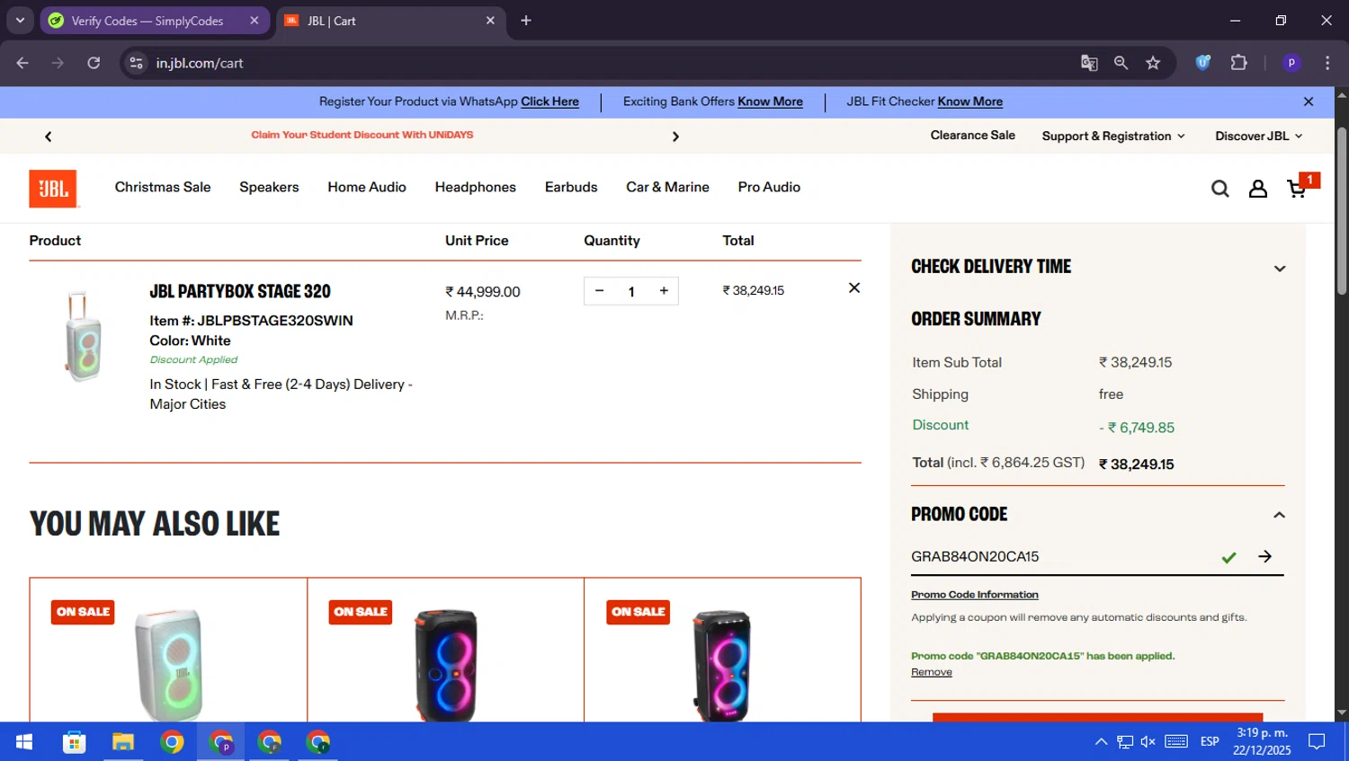Remove the applied promo code
The image size is (1349, 761).
(931, 672)
